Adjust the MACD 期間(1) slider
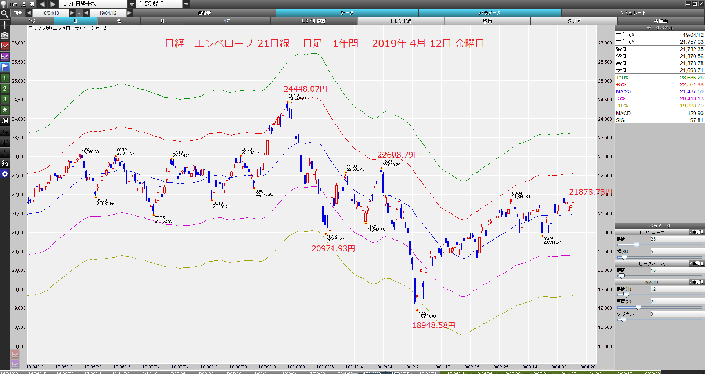The width and height of the screenshot is (705, 374). tap(626, 295)
